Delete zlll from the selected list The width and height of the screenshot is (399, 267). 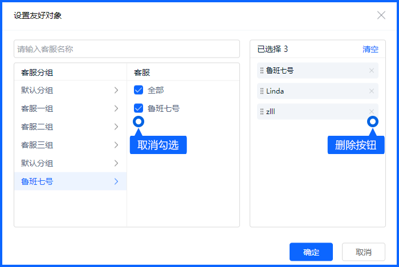point(372,112)
